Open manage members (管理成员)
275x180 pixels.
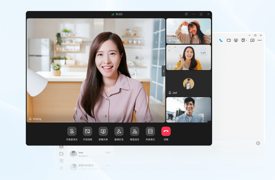tap(134, 131)
